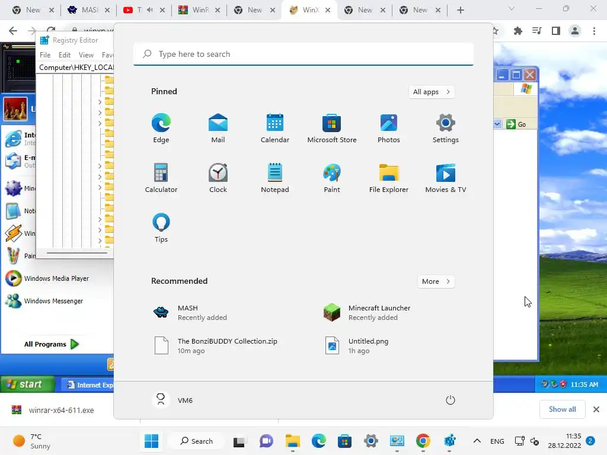Click the Windows Start button on taskbar
The width and height of the screenshot is (607, 455).
(x=151, y=441)
